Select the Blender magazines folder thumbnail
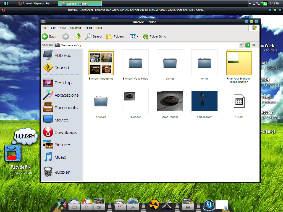The height and width of the screenshot is (212, 283). point(101,63)
